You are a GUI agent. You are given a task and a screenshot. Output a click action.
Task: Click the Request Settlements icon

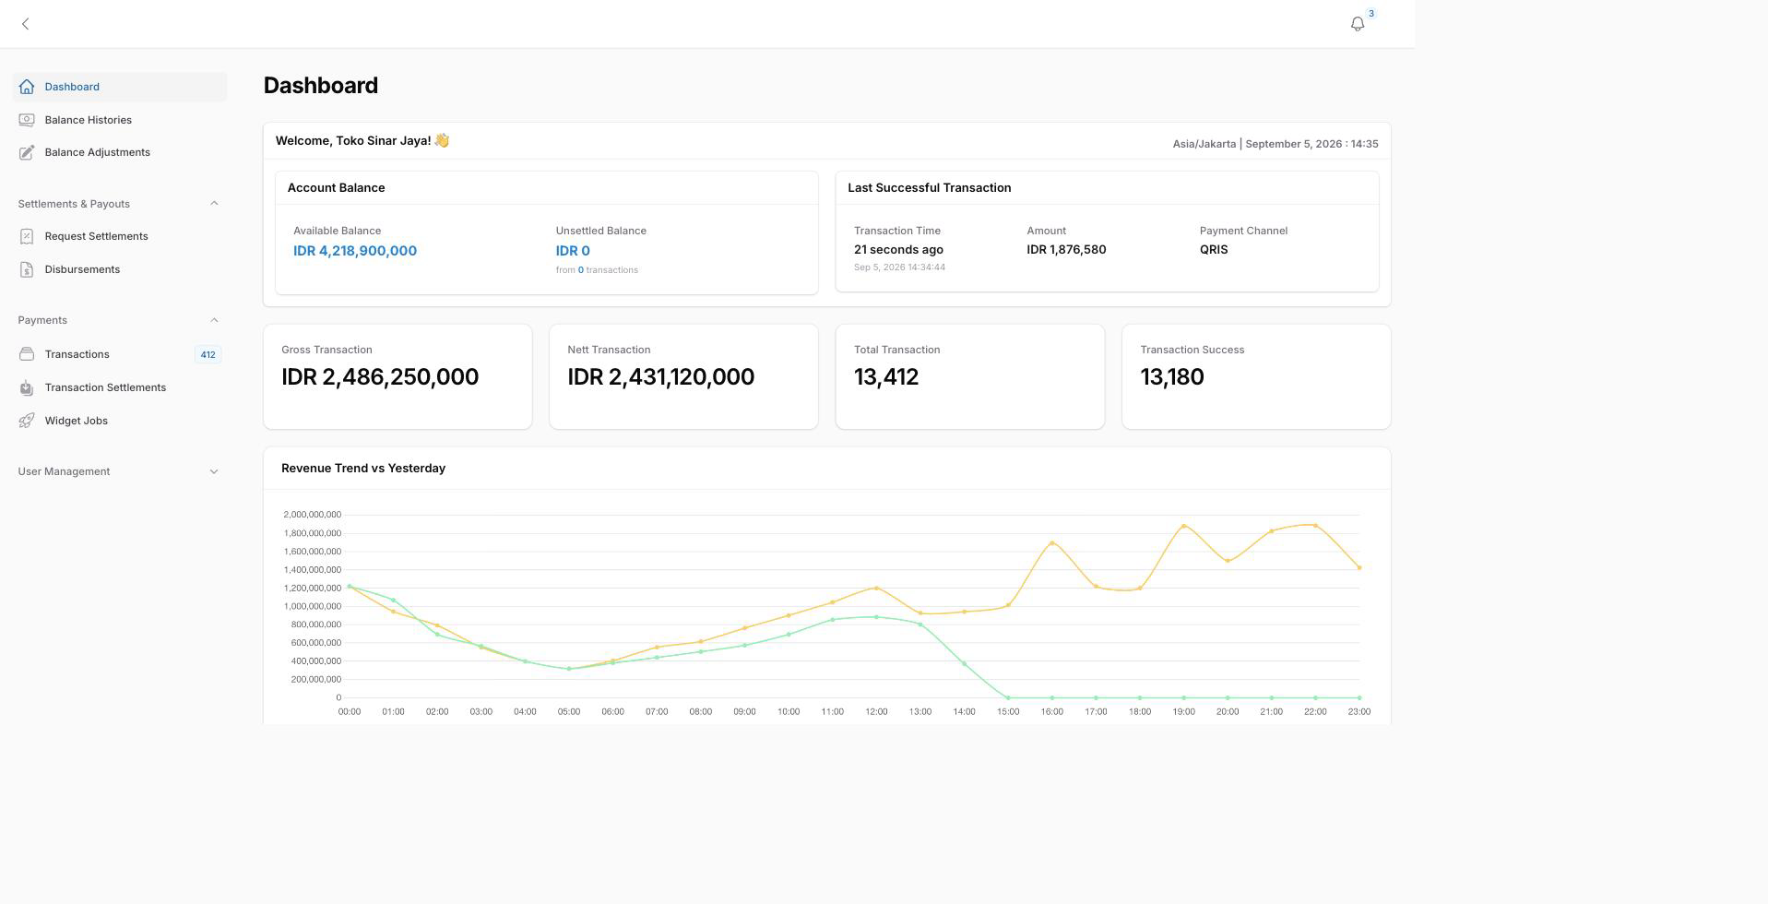(27, 236)
